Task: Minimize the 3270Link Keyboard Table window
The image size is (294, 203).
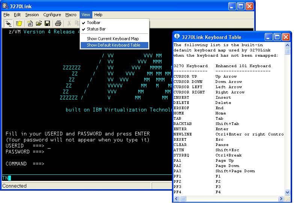Action: coord(268,37)
